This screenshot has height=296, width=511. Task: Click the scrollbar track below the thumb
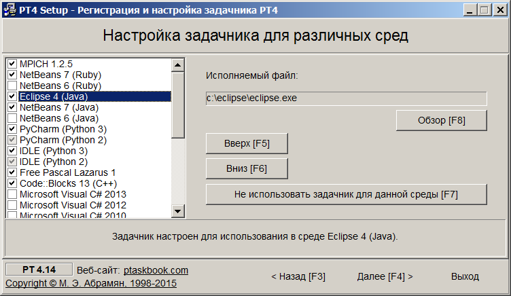coord(177,171)
